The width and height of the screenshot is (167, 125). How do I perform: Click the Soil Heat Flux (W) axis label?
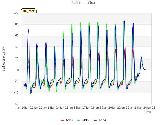point(4,59)
